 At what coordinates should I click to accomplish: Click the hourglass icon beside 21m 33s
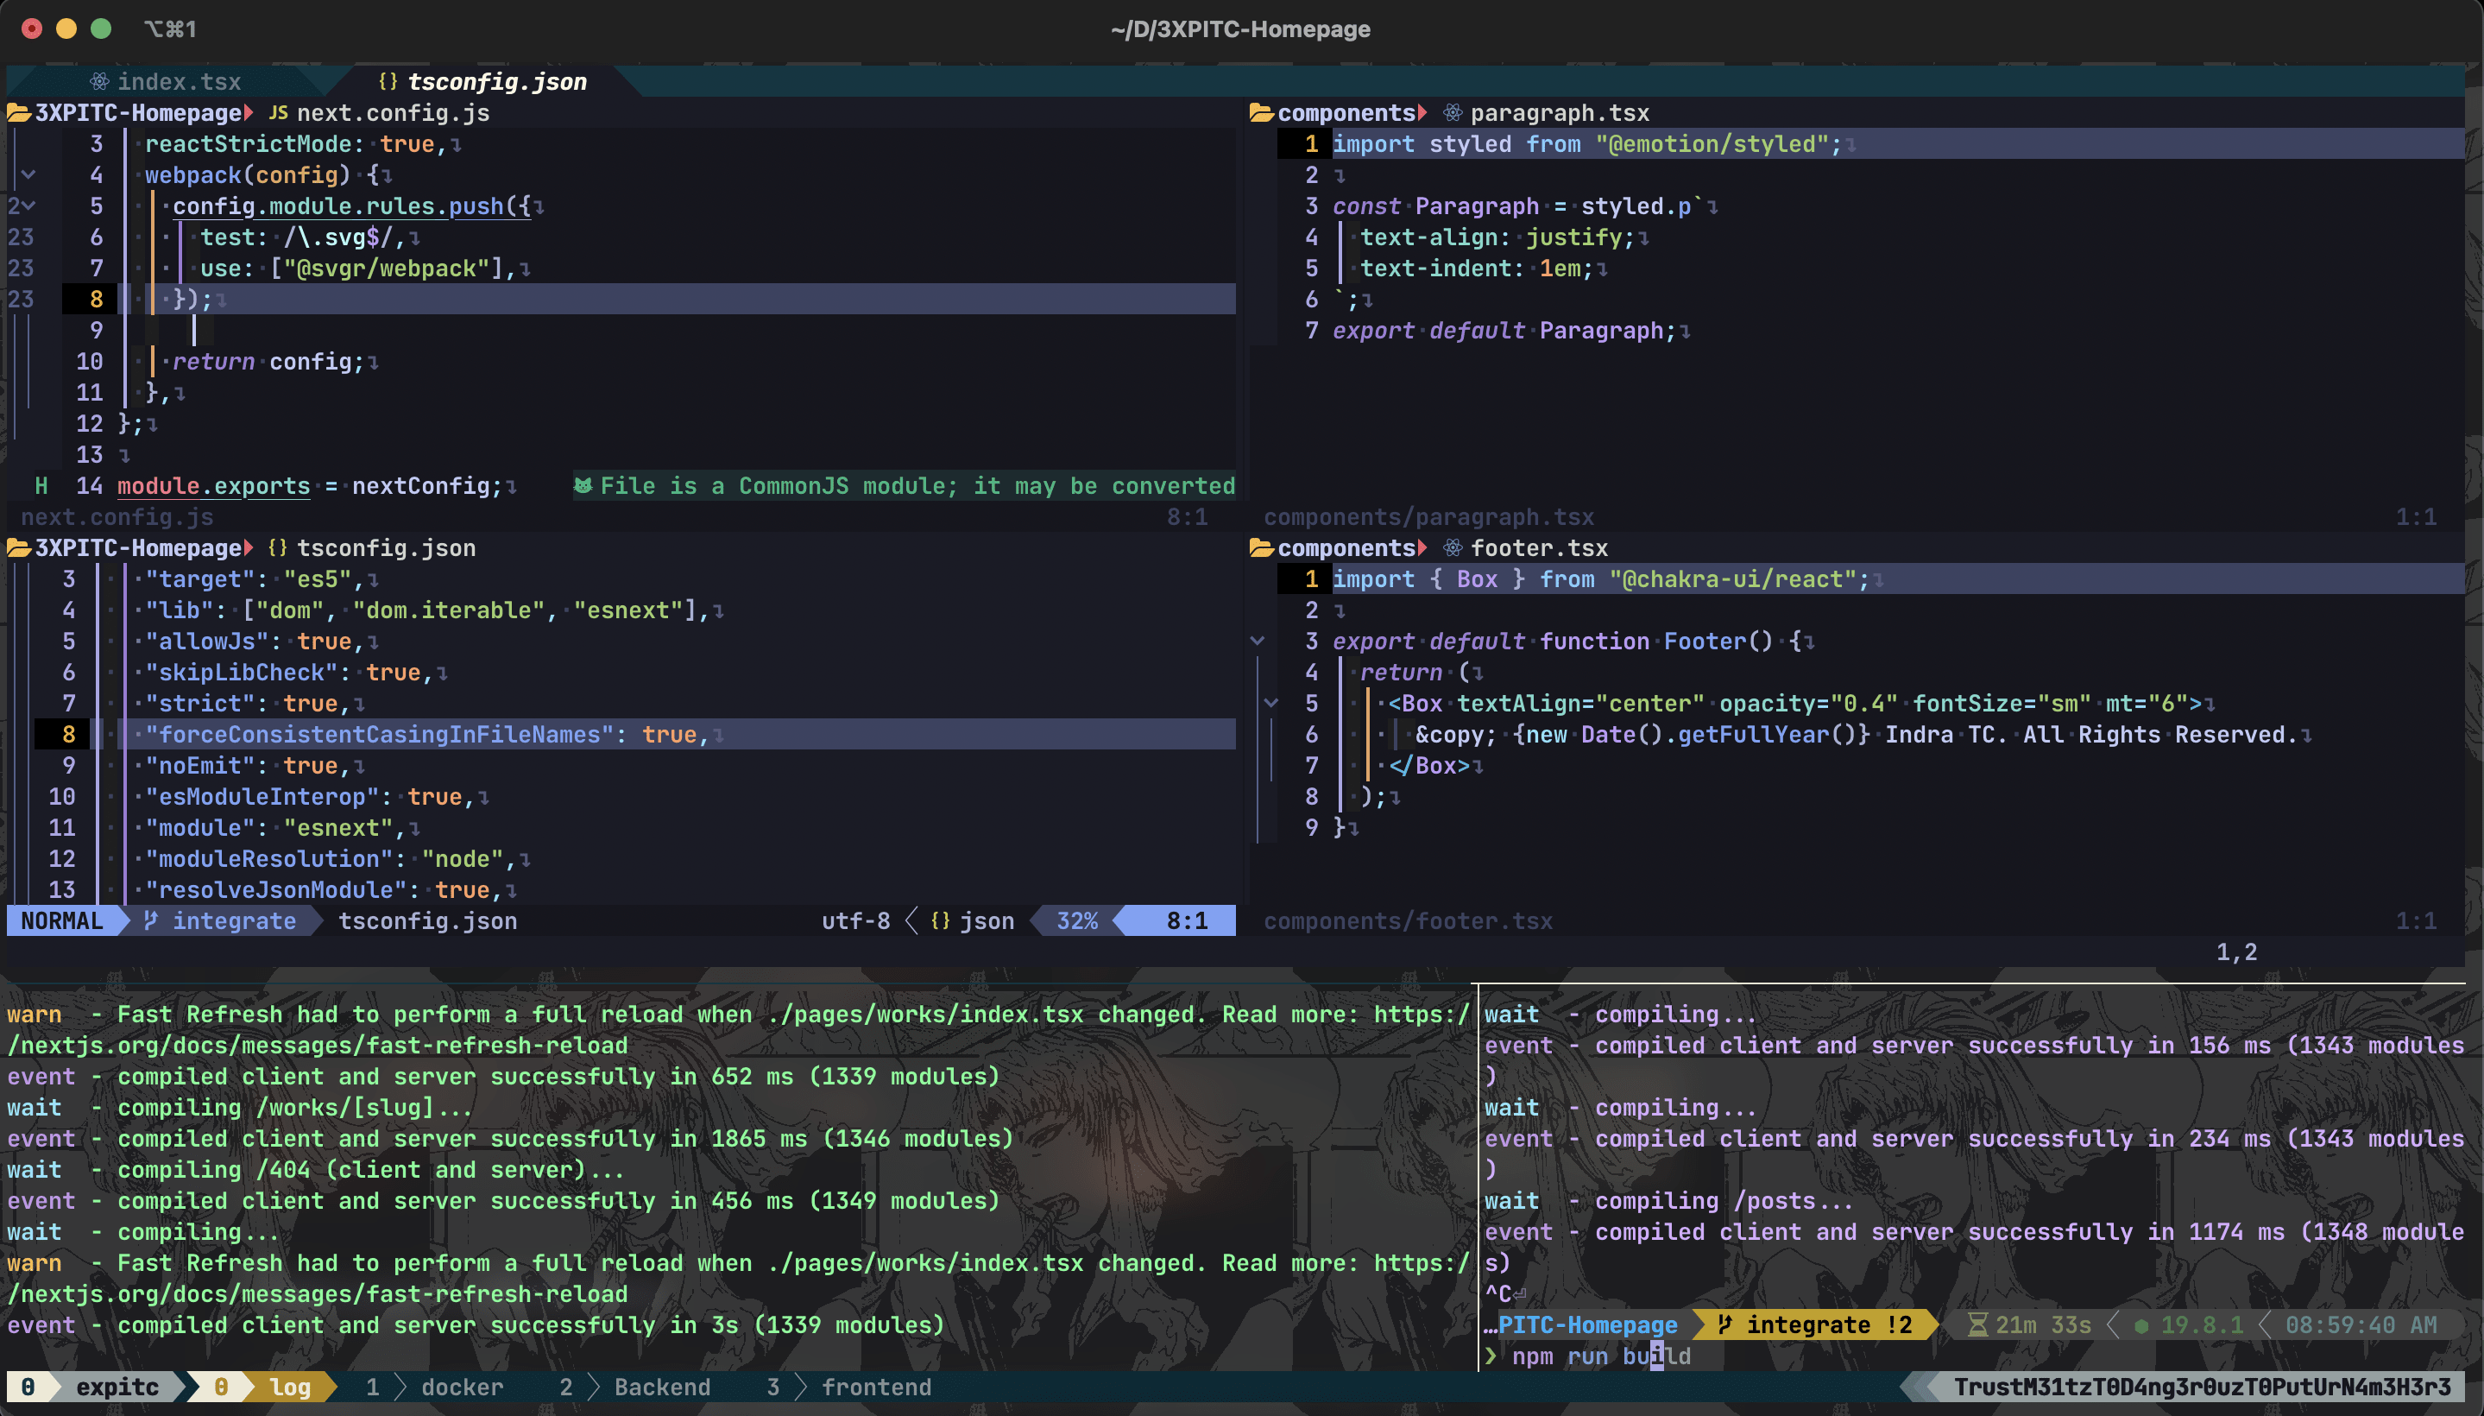pyautogui.click(x=1977, y=1324)
